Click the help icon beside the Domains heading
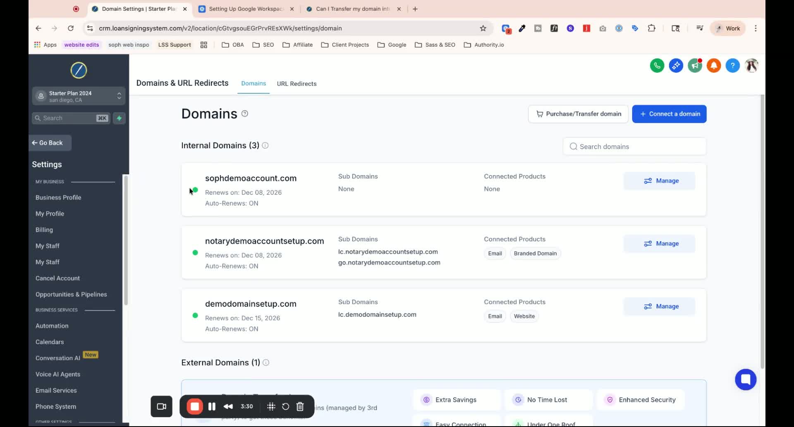This screenshot has width=794, height=427. coord(245,114)
